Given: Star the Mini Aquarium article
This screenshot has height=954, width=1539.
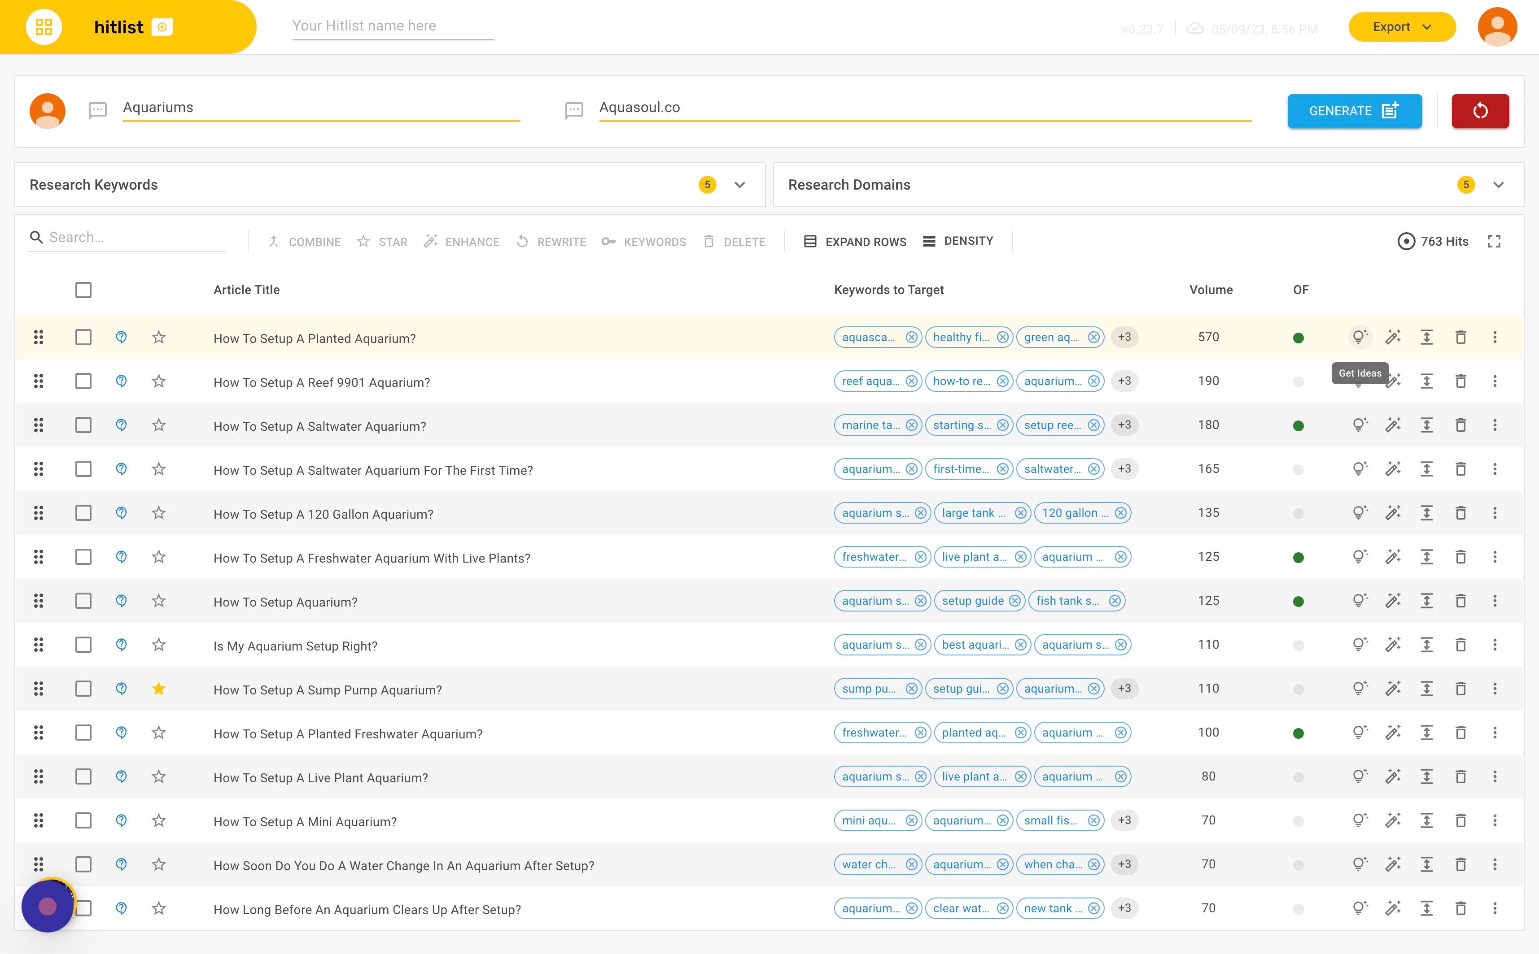Looking at the screenshot, I should pos(158,820).
